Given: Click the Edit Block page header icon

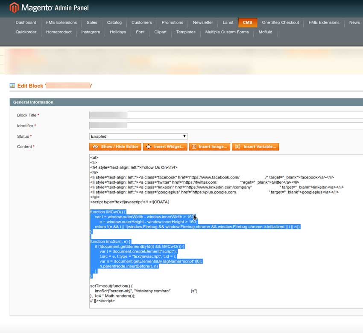Looking at the screenshot, I should 12,86.
